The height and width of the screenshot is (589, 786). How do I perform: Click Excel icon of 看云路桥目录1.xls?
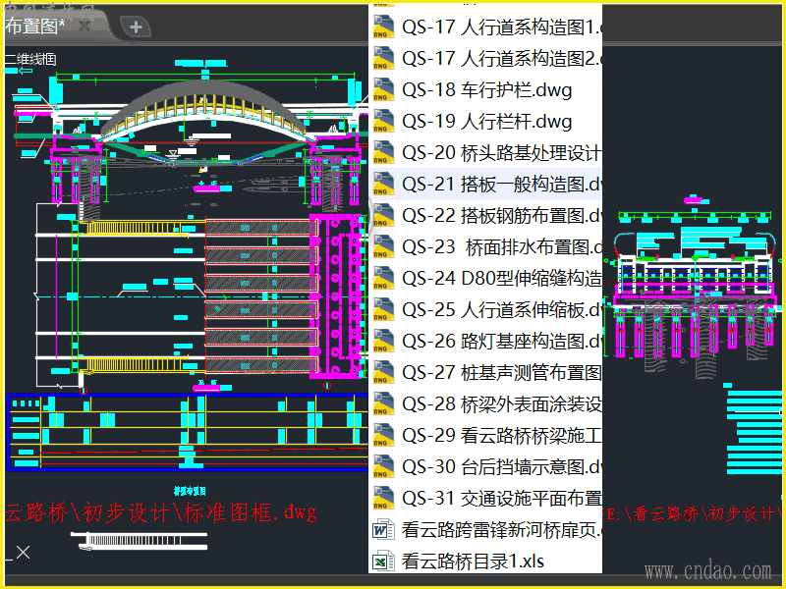pyautogui.click(x=383, y=561)
